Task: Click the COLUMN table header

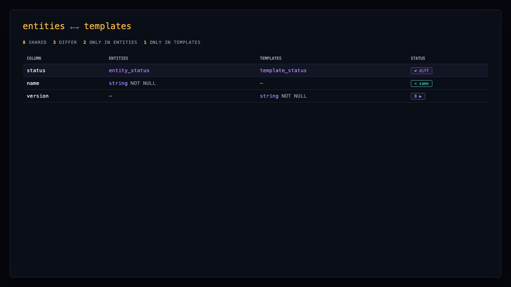Action: pyautogui.click(x=34, y=58)
